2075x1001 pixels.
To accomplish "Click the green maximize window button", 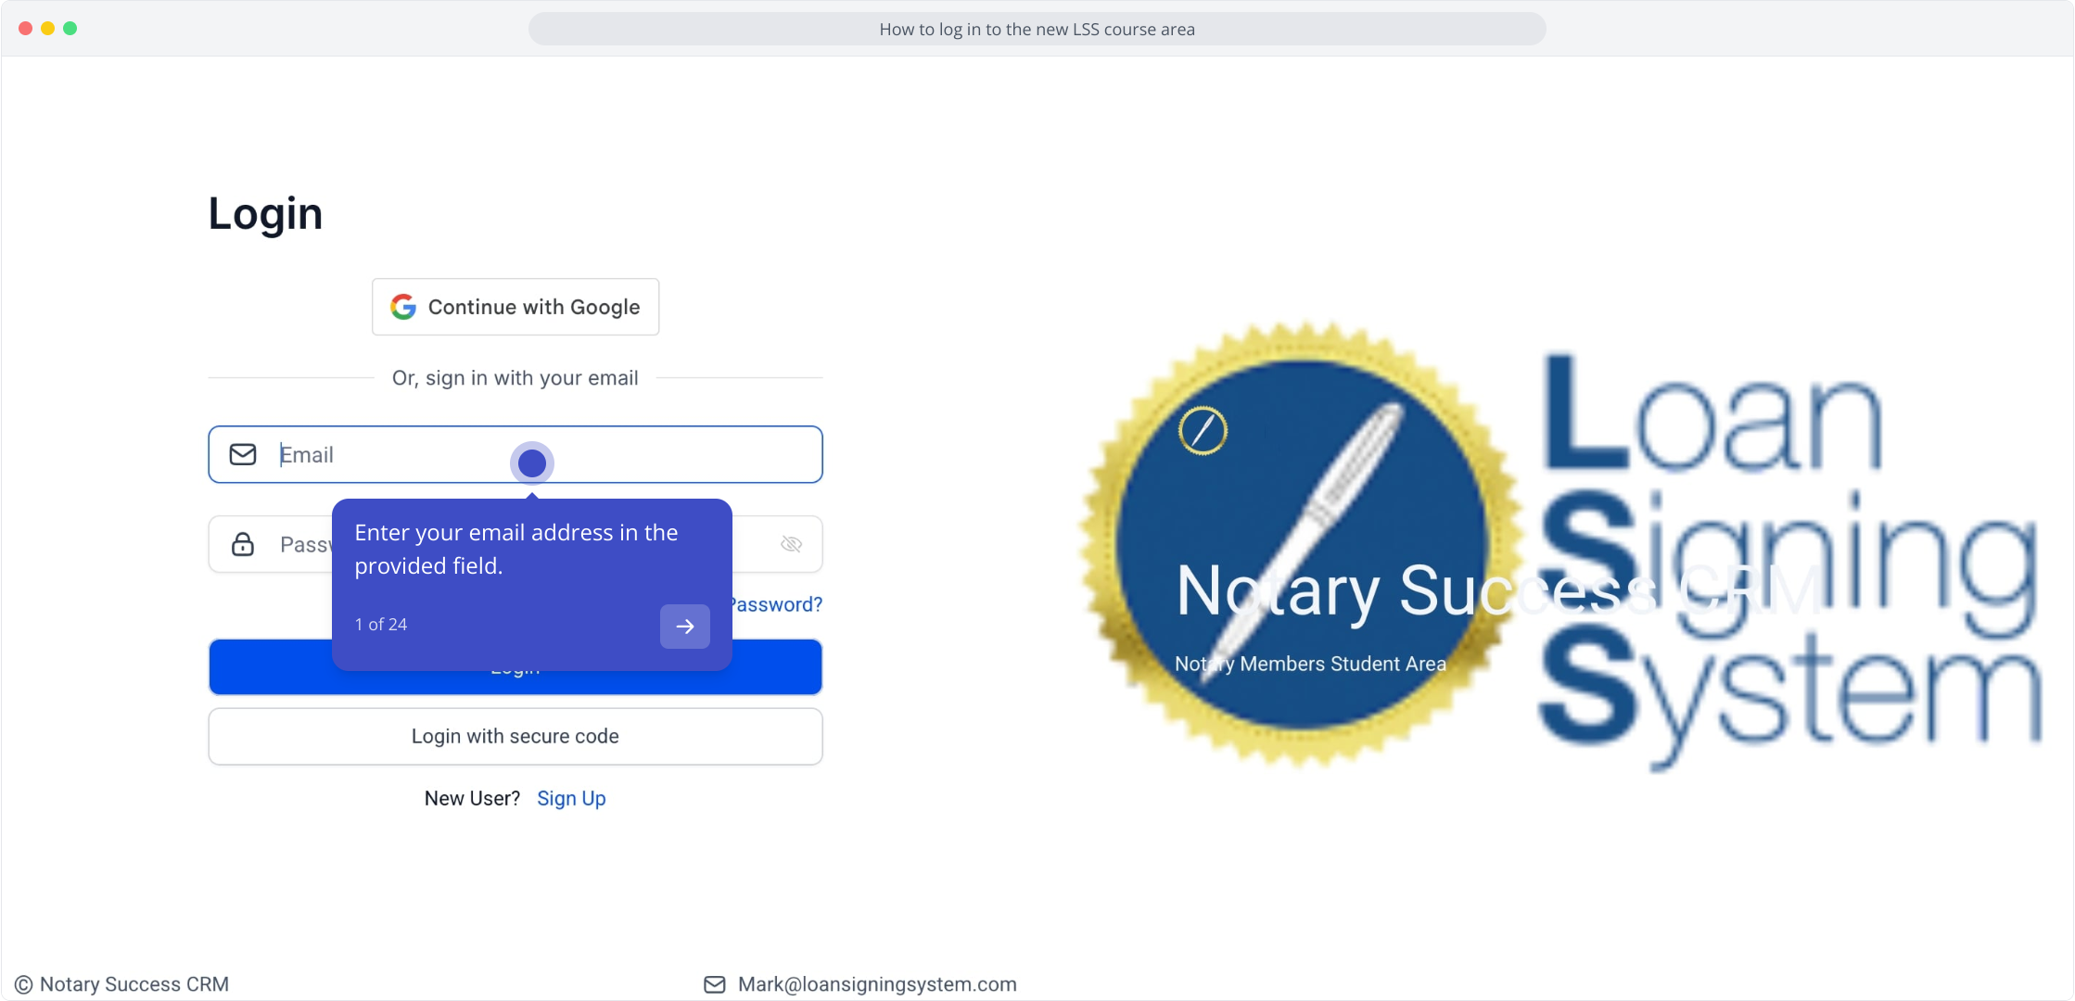I will [x=70, y=28].
